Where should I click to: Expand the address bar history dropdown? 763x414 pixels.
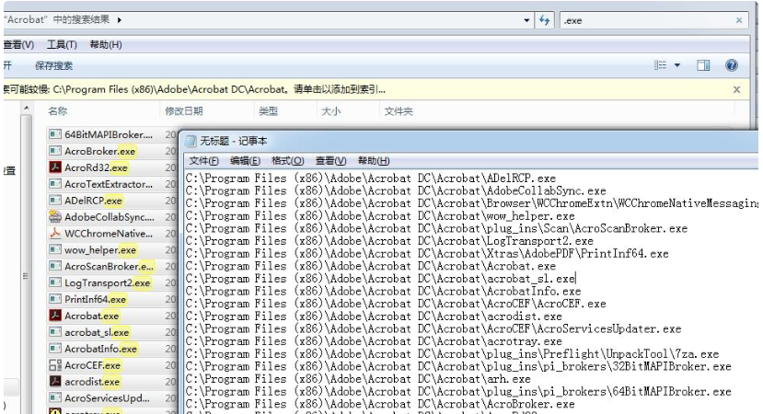(x=526, y=20)
